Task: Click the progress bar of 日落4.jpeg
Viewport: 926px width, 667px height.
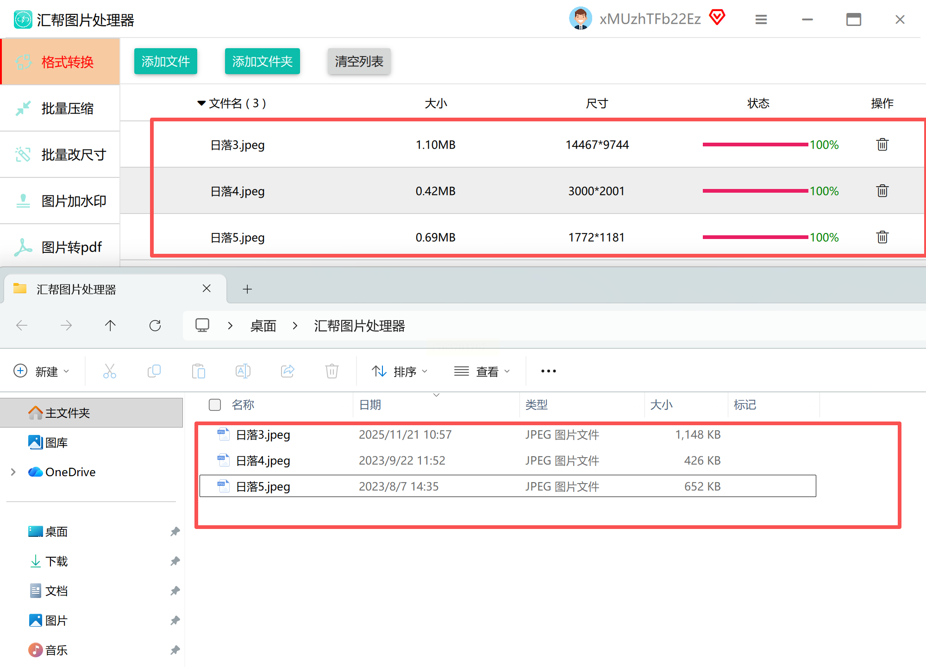Action: coord(755,191)
